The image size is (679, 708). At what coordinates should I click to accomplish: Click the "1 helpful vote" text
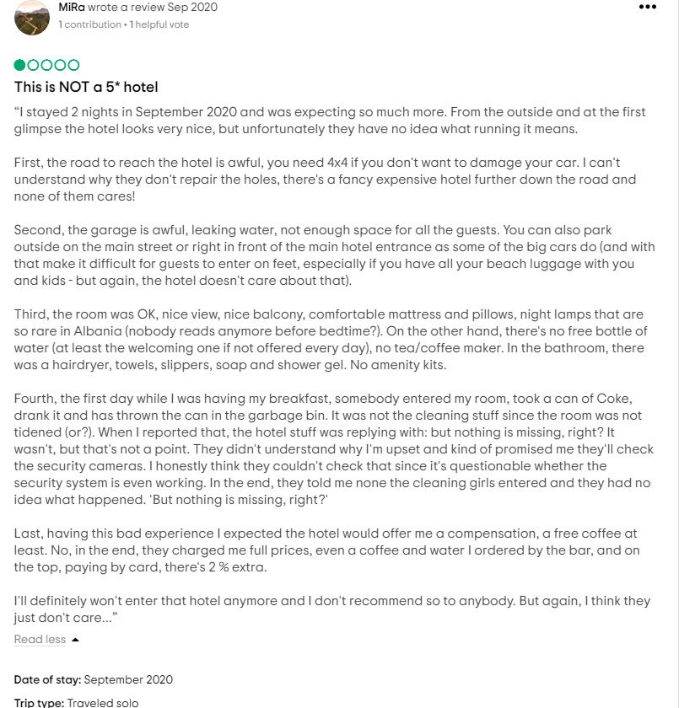click(x=159, y=24)
